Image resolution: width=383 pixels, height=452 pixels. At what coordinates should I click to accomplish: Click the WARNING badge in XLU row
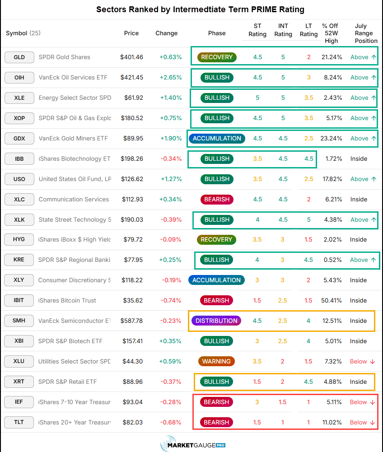pyautogui.click(x=216, y=361)
